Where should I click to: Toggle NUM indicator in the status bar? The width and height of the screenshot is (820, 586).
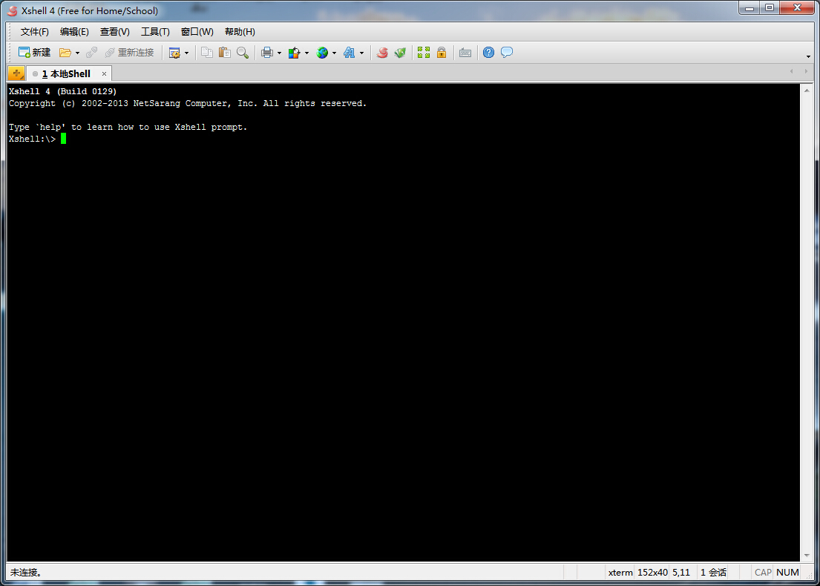pyautogui.click(x=787, y=572)
